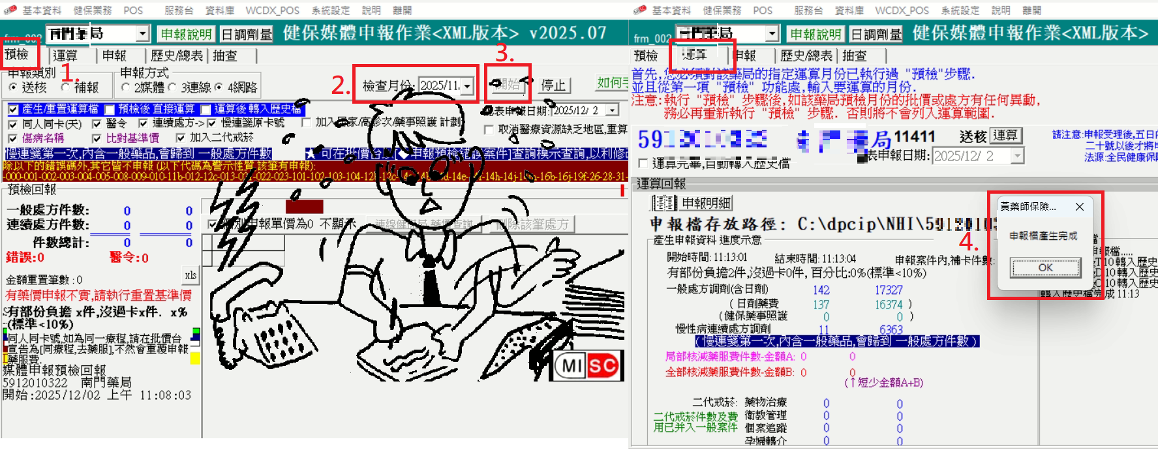Screen dimensions: 1158x450
Task: Open WCDX_POS menu in right window
Action: coord(902,10)
